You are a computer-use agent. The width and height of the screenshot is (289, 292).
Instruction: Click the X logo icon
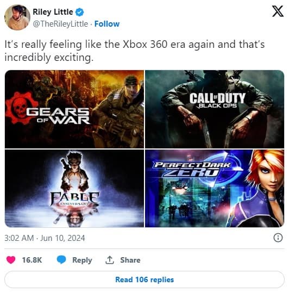tap(278, 11)
